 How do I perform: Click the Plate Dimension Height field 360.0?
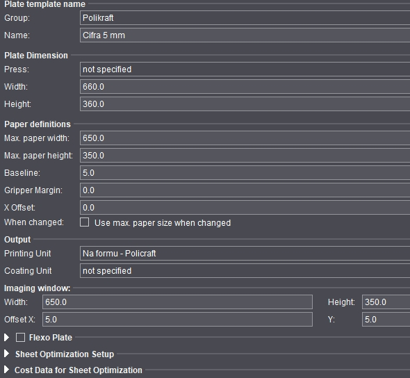coord(245,104)
